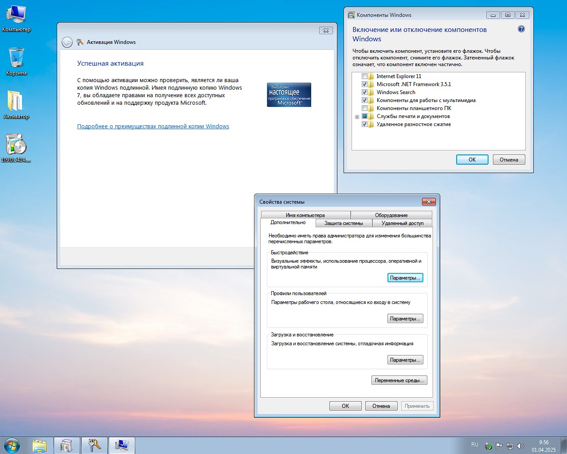Open the 109.0.5414 installer desktop icon

16,148
